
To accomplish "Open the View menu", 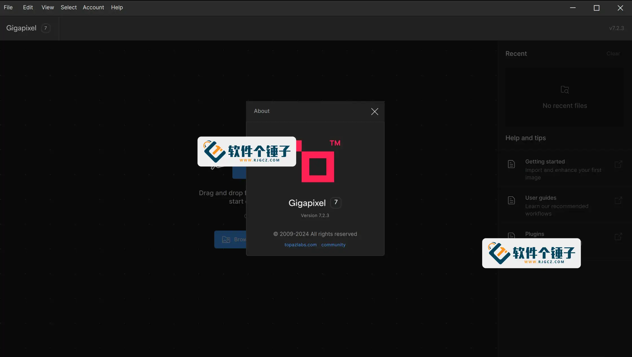I will coord(48,7).
